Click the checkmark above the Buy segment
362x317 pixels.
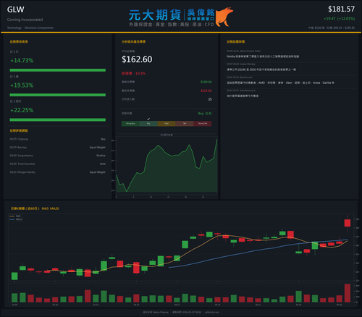click(x=148, y=119)
